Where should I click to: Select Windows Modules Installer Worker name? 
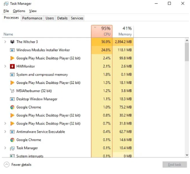[43, 50]
